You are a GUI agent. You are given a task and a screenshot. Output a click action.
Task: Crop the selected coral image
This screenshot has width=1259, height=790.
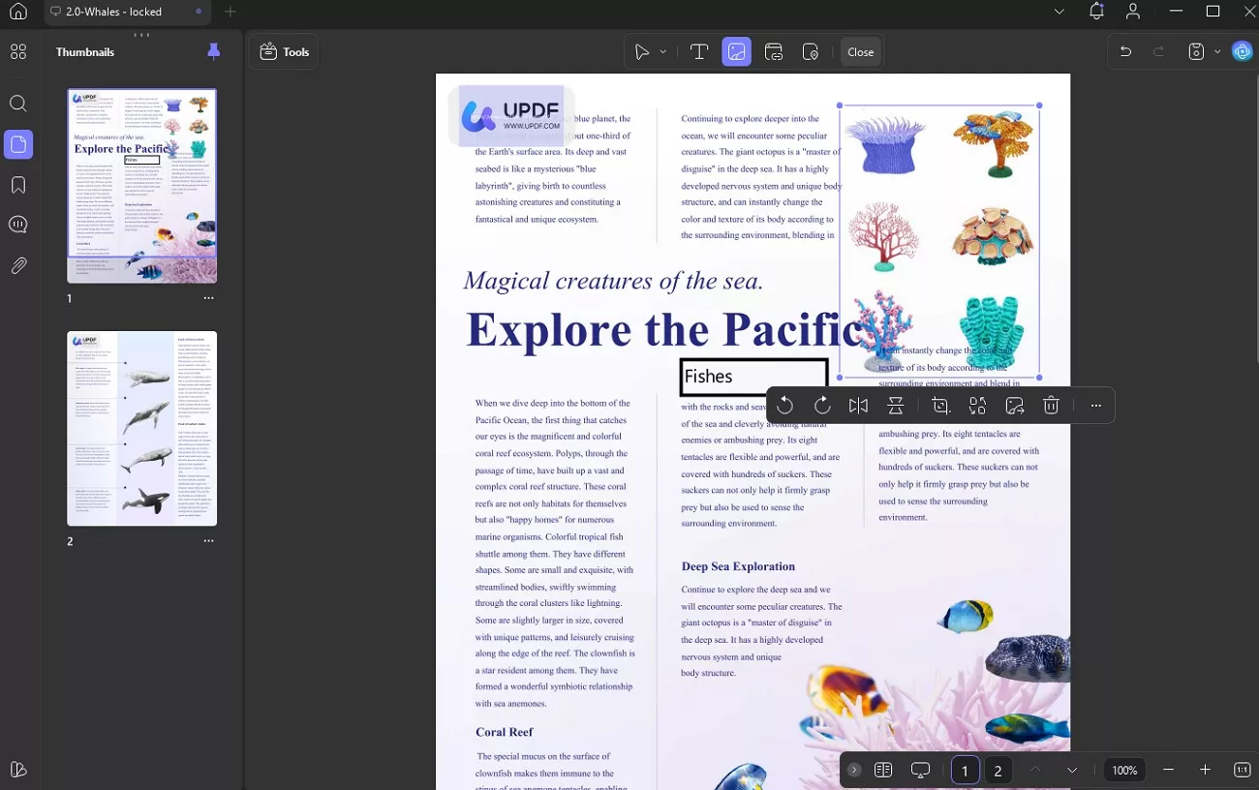940,406
